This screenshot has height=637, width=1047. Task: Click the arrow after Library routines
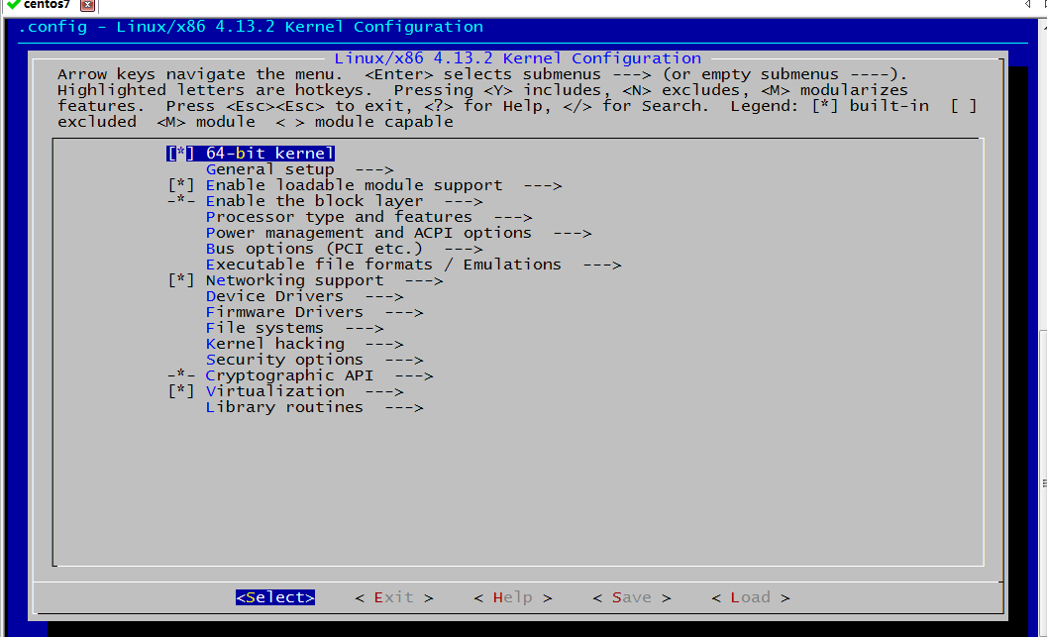click(404, 407)
